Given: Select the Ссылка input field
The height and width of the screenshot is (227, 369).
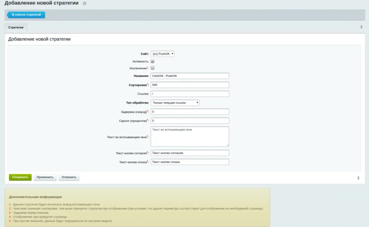Looking at the screenshot, I should pos(190,94).
